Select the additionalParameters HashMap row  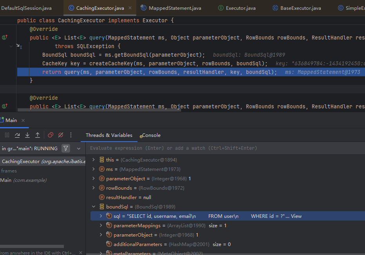click(228, 244)
